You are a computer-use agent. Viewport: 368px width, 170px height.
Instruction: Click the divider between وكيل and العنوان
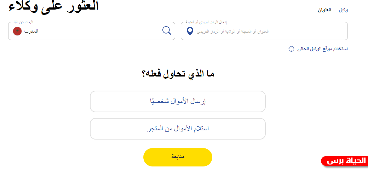(335, 10)
